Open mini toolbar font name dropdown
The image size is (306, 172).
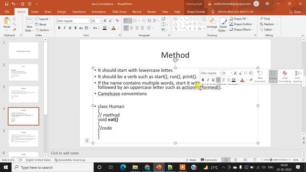click(x=220, y=73)
